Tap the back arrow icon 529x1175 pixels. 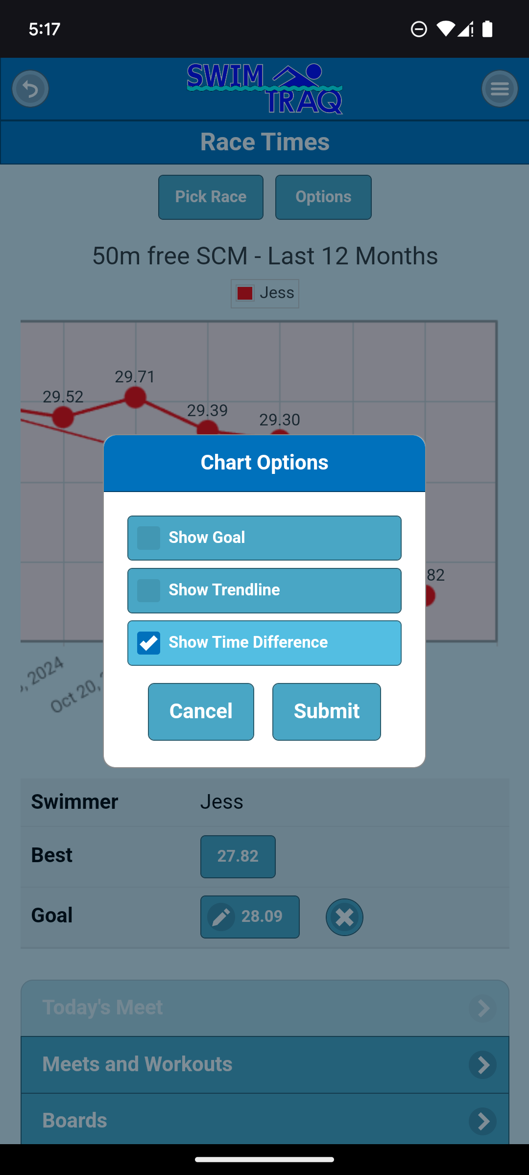pyautogui.click(x=30, y=89)
